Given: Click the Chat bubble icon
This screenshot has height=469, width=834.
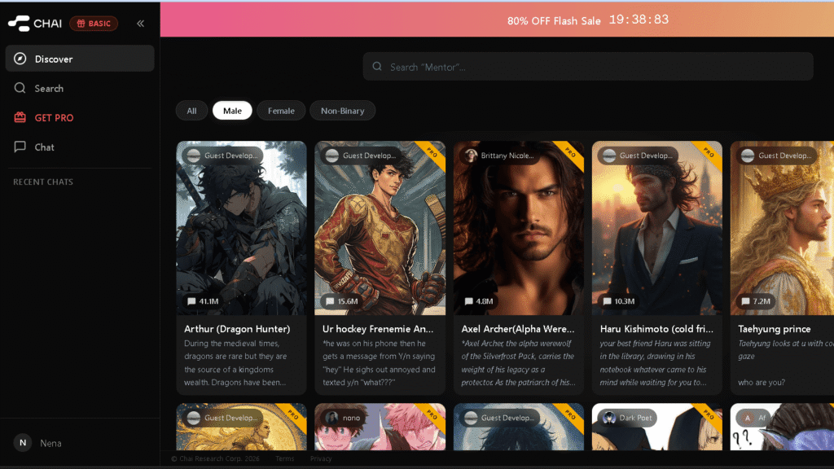Looking at the screenshot, I should coord(20,147).
